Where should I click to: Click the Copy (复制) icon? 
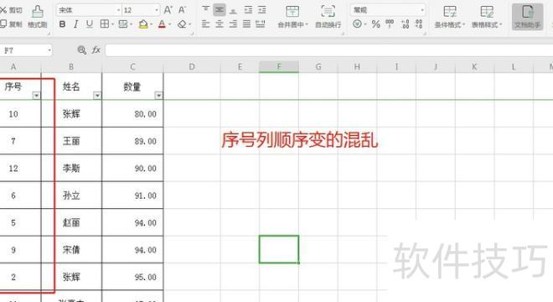point(3,24)
